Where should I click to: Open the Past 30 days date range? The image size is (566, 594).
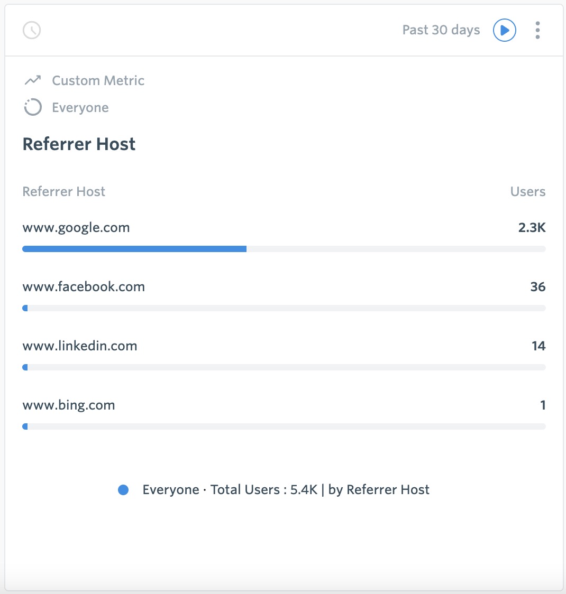coord(441,30)
